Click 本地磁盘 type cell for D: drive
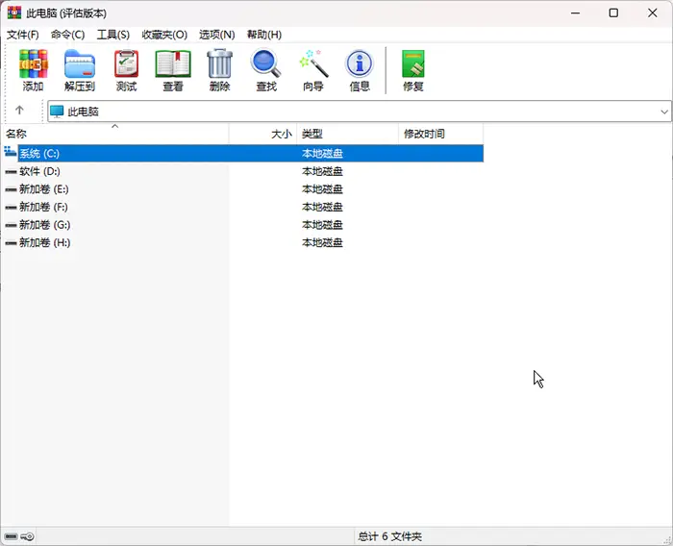Viewport: 673px width, 546px height. pyautogui.click(x=322, y=172)
